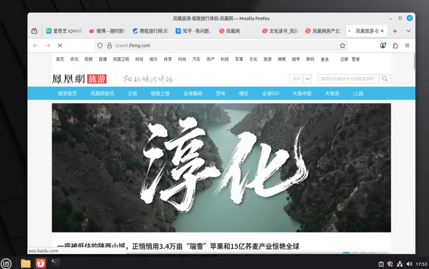Image resolution: width=429 pixels, height=269 pixels.
Task: Click the site search magnifier icon
Action: 385,79
